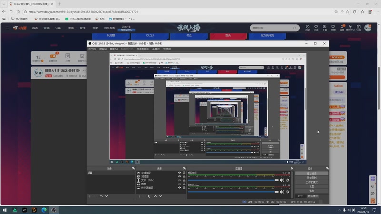The height and width of the screenshot is (214, 381).
Task: Show hidden system tray icons chevron
Action: point(340,210)
